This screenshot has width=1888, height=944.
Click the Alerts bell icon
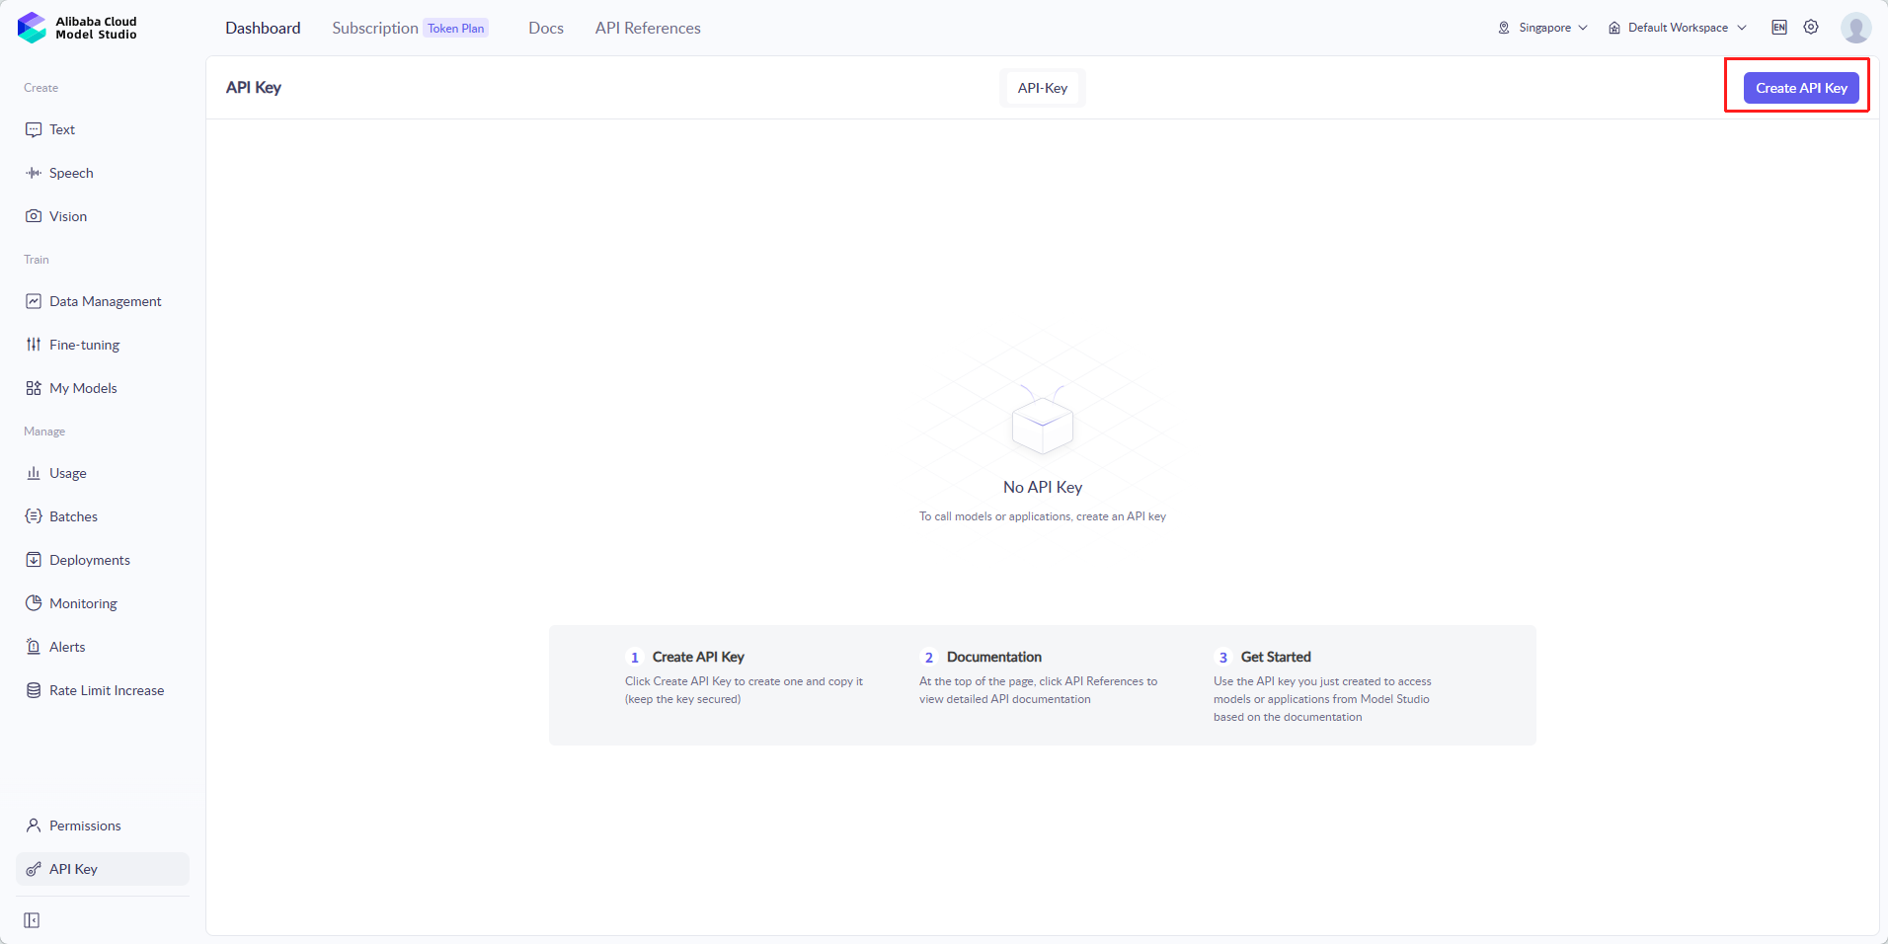click(34, 647)
